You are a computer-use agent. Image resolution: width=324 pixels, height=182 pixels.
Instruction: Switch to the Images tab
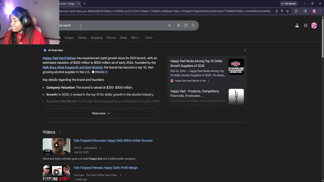(69, 38)
